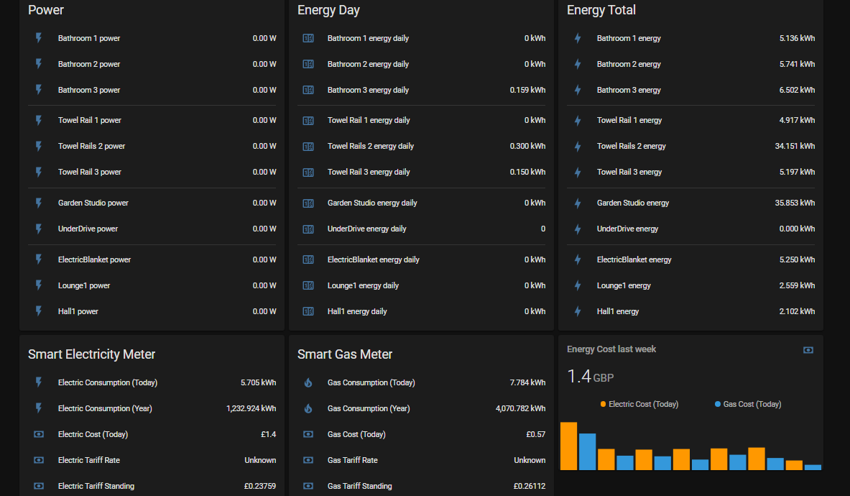Click the cash icon beside Electric Cost (Today)

pyautogui.click(x=38, y=434)
